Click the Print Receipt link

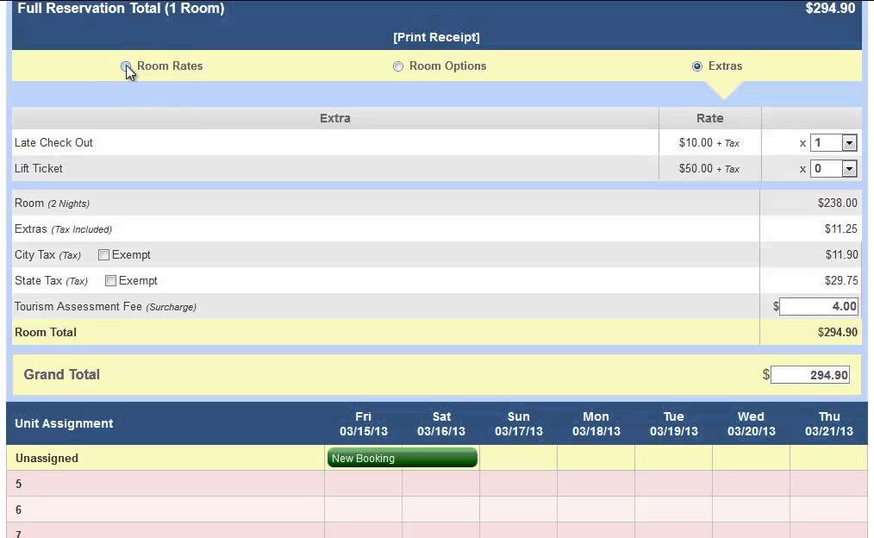(436, 37)
